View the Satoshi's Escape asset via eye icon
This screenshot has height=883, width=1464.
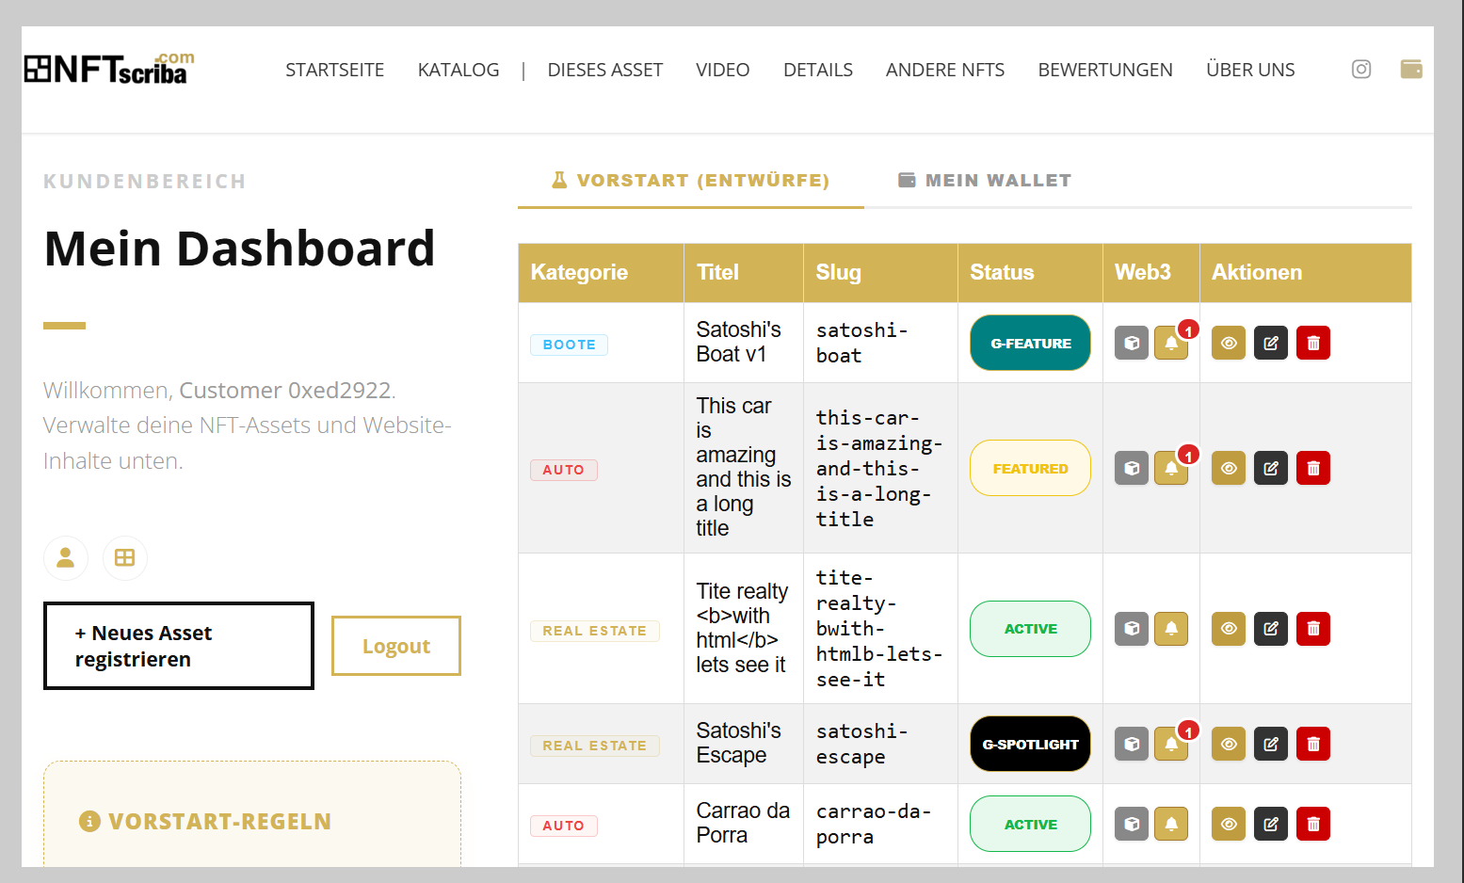click(x=1229, y=744)
